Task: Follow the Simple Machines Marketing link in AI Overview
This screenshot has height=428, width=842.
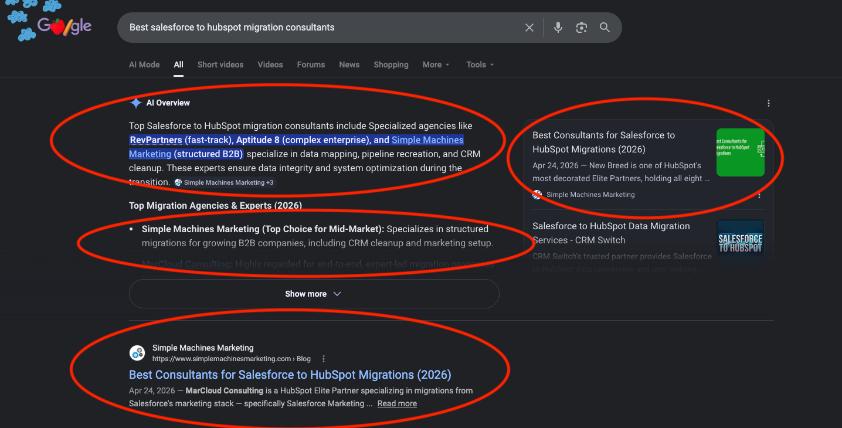Action: [x=427, y=140]
